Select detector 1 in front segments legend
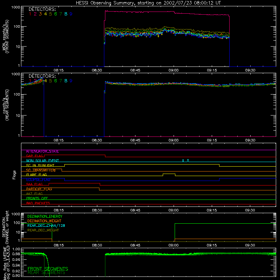 tap(30, 14)
